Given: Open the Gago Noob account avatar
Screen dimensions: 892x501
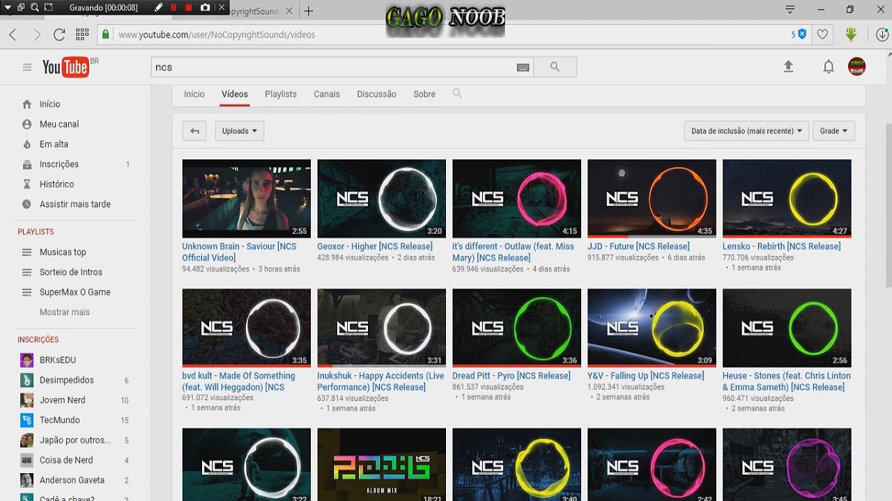Looking at the screenshot, I should click(x=856, y=67).
